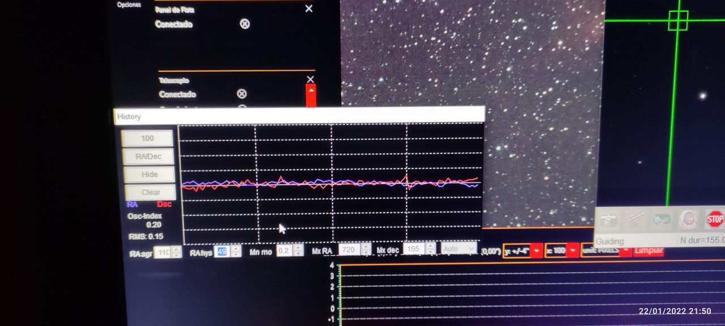Click the red scroll-up arrow under Telescopio
This screenshot has height=326, width=725.
310,89
